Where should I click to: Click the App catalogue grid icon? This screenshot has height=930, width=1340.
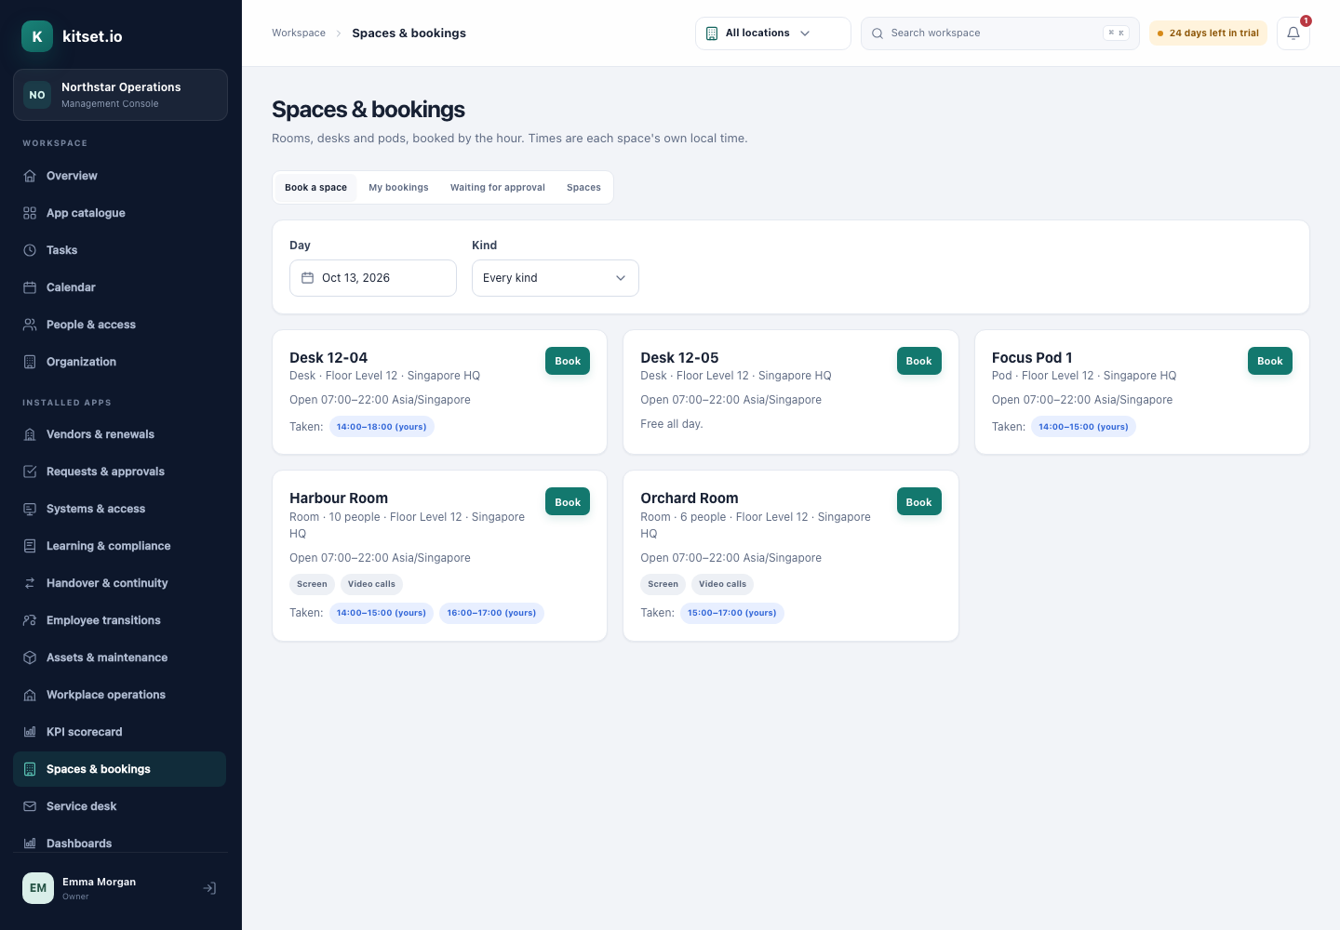tap(30, 213)
